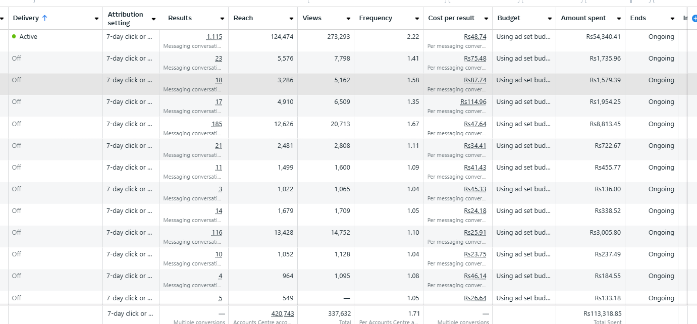Click the Rs48.74 cost per result value
Viewport: 697px width, 324px height.
(475, 37)
